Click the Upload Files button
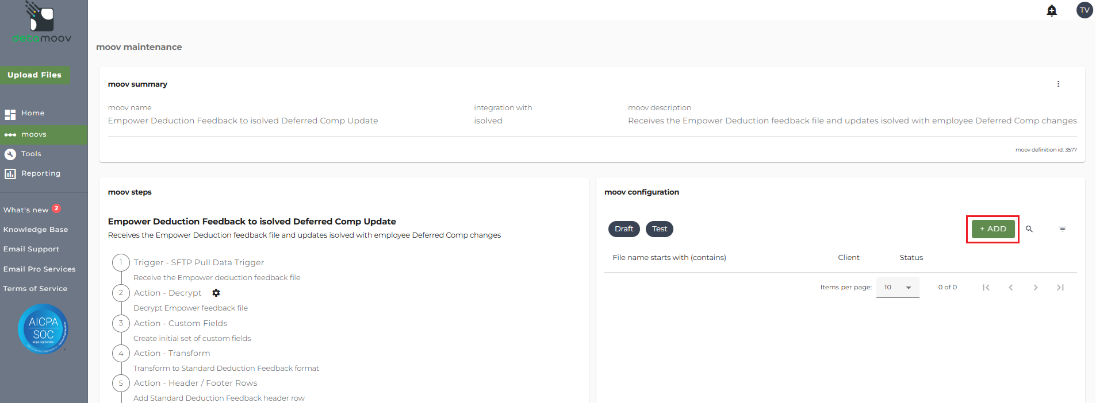This screenshot has height=403, width=1096. [35, 75]
